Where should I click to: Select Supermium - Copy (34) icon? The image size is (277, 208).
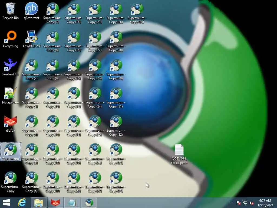point(116,182)
